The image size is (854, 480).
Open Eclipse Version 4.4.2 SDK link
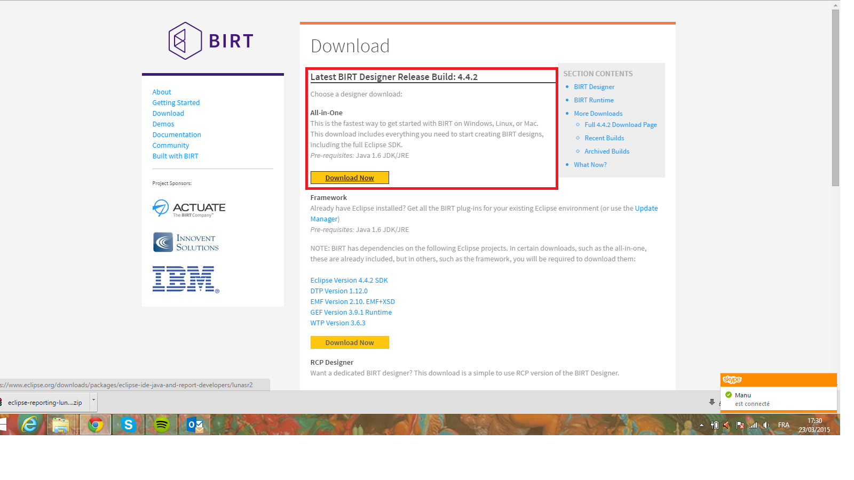click(x=349, y=280)
